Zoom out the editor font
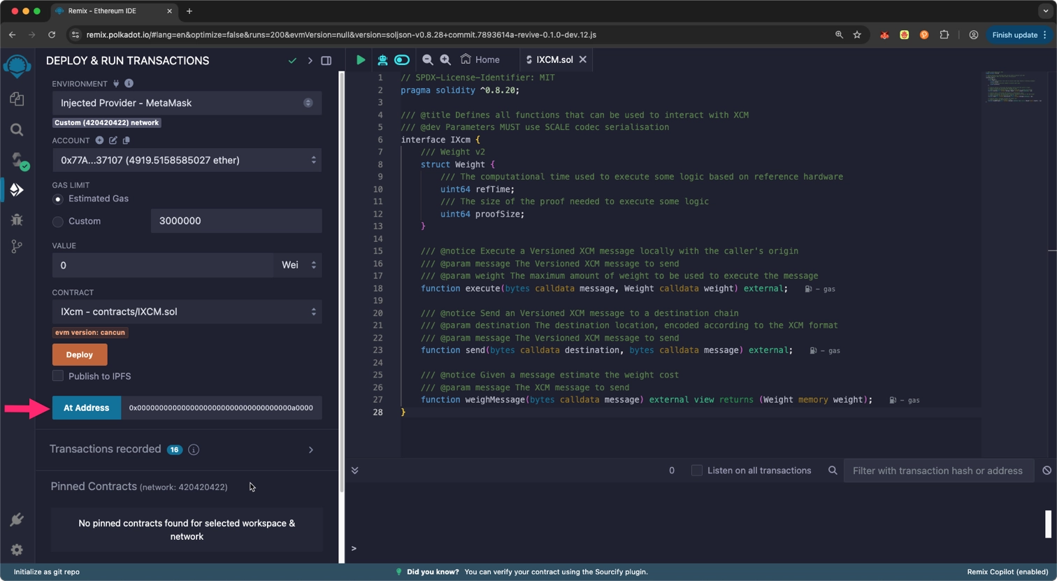Screen dimensions: 1057x581 [427, 60]
